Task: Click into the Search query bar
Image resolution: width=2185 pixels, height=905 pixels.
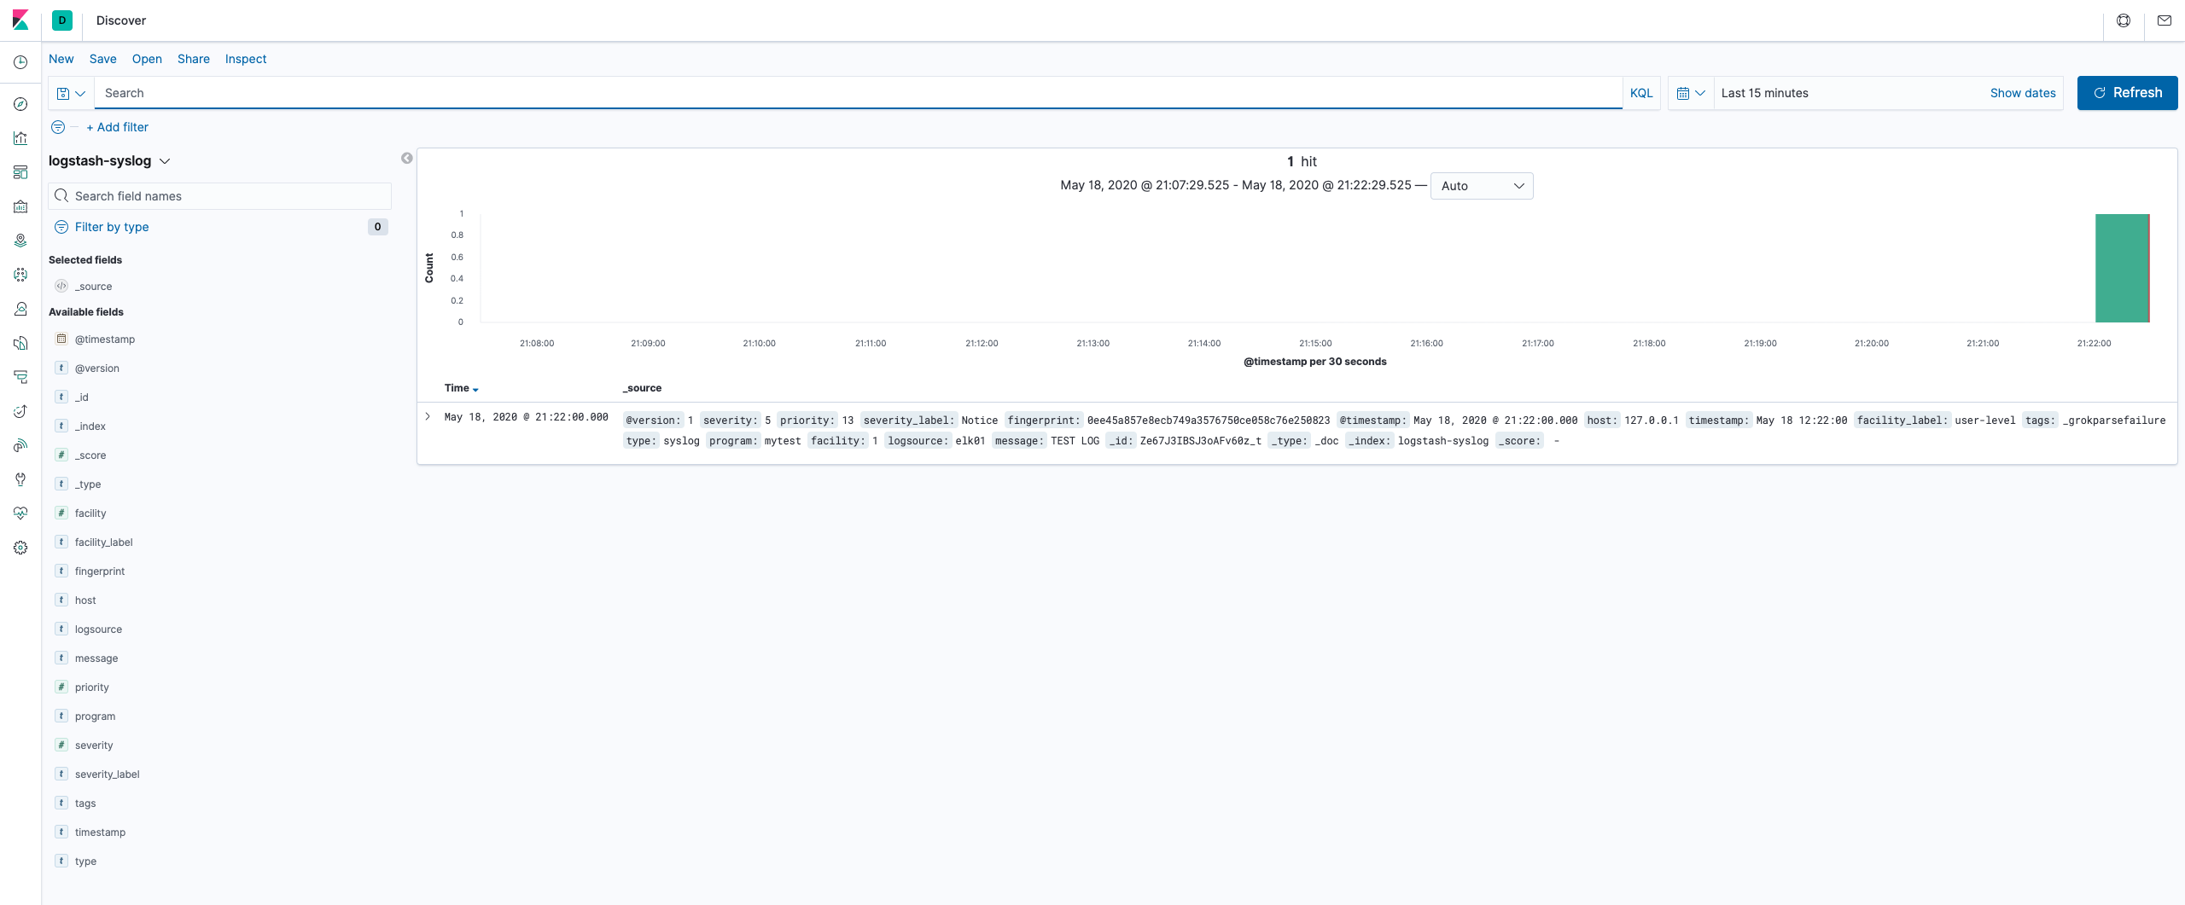Action: [858, 93]
